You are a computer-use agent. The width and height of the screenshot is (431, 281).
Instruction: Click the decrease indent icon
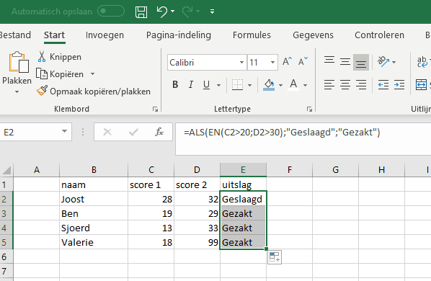(x=383, y=84)
